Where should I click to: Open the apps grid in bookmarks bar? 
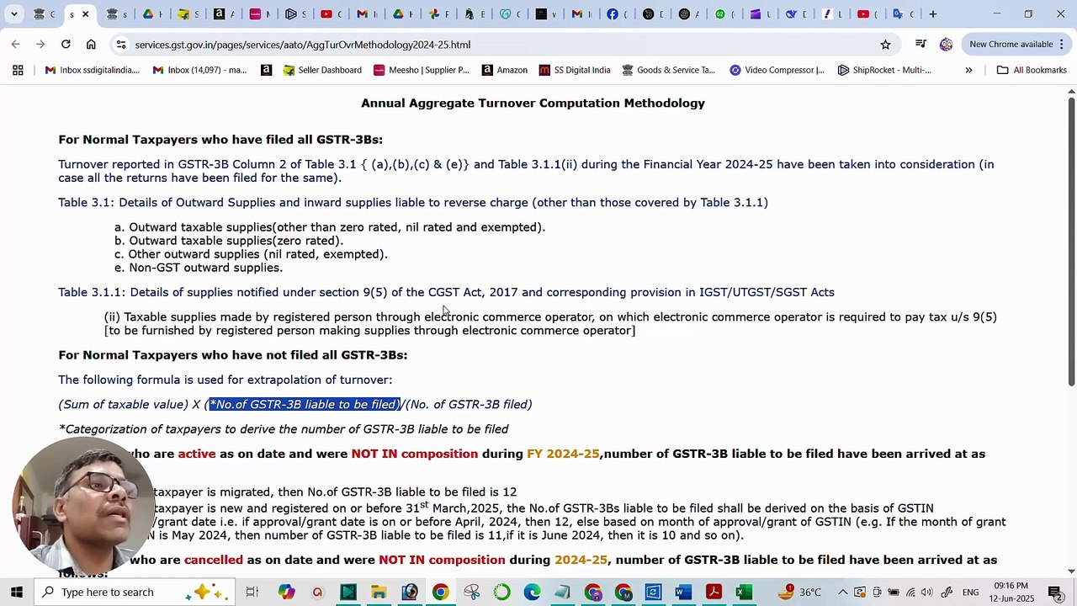click(18, 70)
